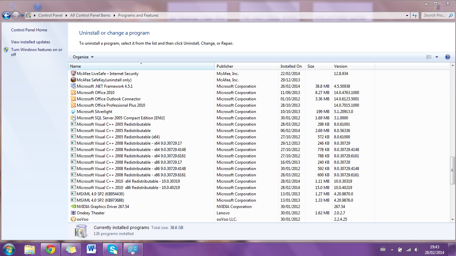Expand the view options dropdown arrow
456x256 pixels.
437,57
